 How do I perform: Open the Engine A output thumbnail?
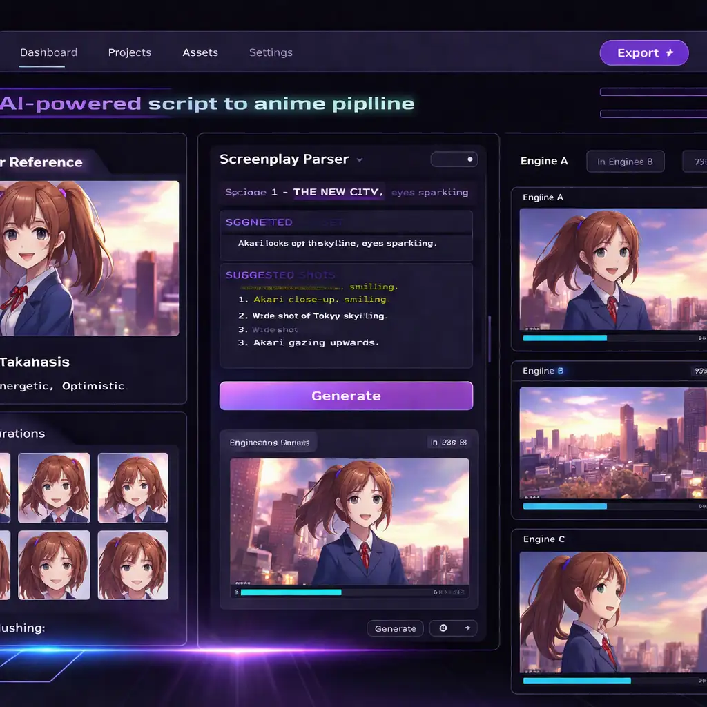(613, 269)
